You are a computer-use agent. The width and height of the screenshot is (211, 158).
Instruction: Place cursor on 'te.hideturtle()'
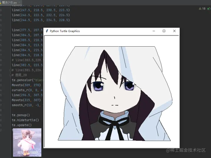25,120
